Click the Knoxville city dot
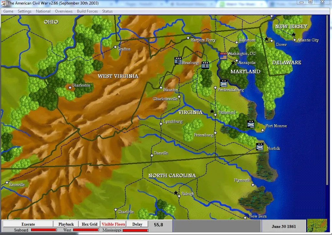 click(x=7, y=182)
